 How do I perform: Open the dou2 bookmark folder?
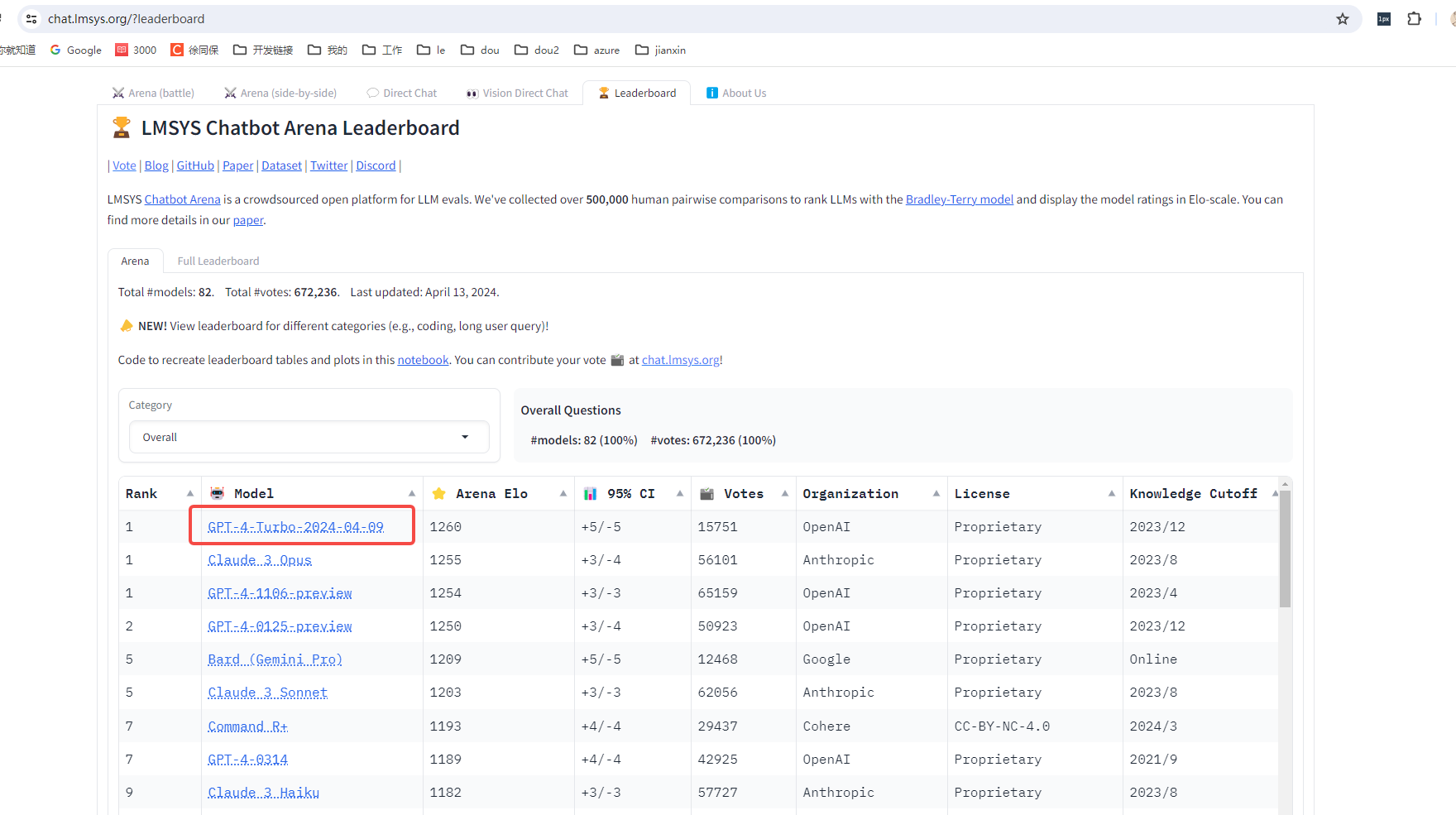[x=537, y=50]
